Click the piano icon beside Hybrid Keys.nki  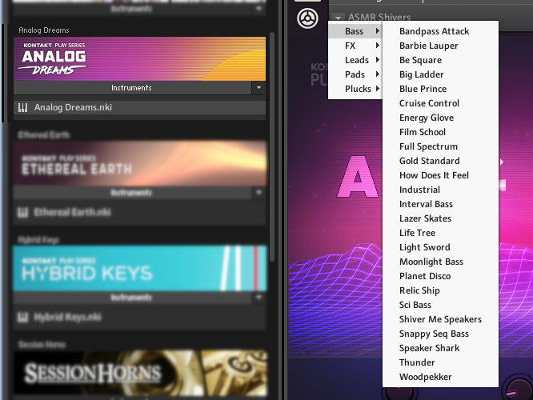22,318
